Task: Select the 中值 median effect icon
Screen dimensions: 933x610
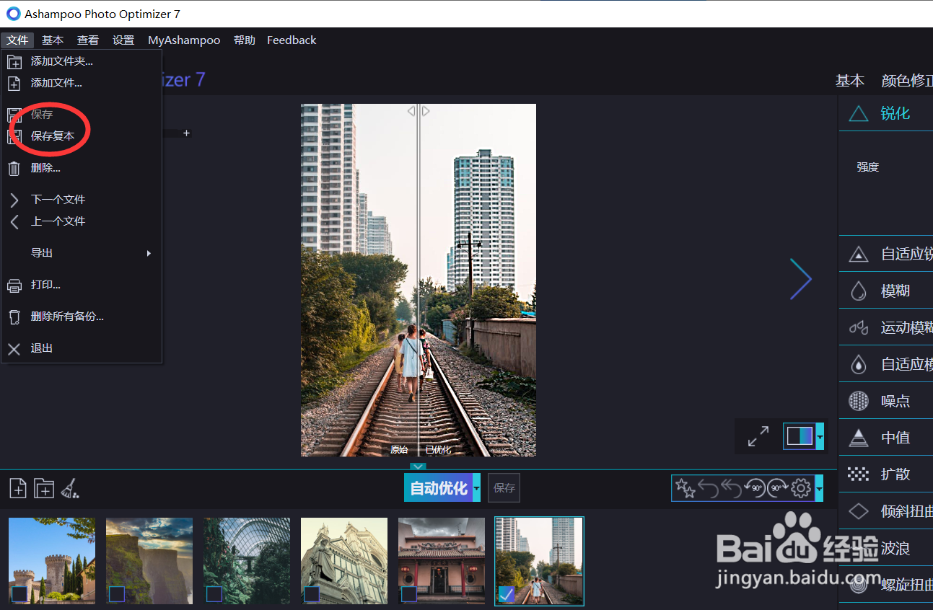Action: pos(858,438)
